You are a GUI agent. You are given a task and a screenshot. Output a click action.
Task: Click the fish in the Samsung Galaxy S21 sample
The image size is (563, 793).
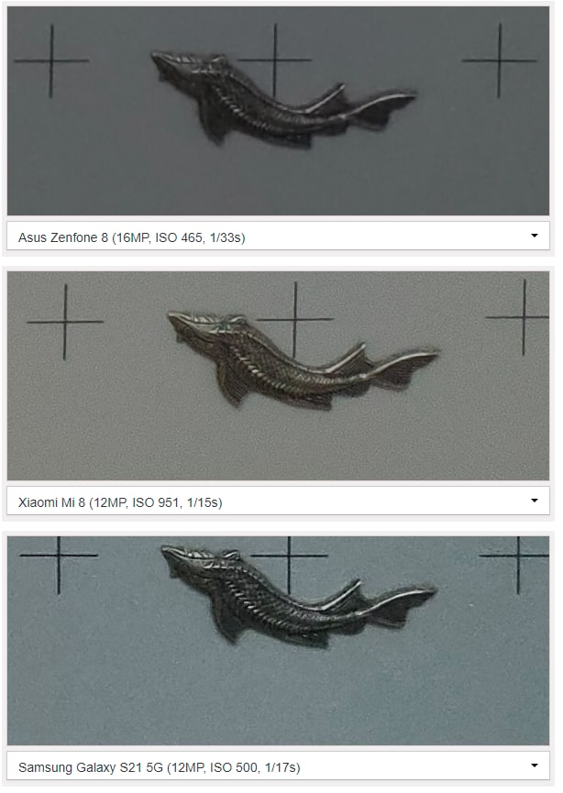(x=298, y=597)
